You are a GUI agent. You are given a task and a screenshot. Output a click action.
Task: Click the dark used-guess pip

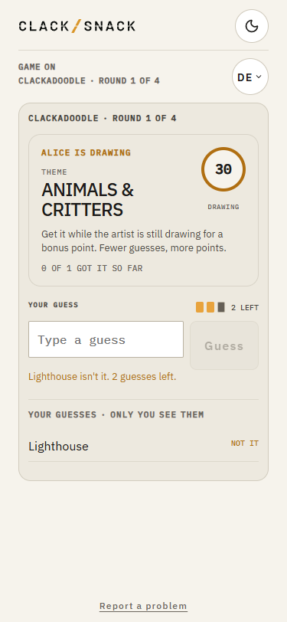coord(221,307)
